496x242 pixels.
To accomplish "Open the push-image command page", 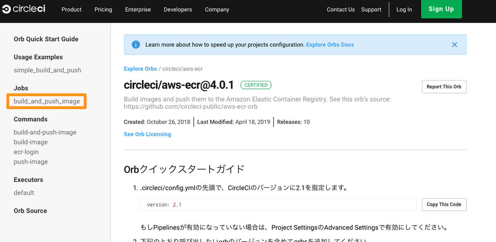I will pos(31,161).
